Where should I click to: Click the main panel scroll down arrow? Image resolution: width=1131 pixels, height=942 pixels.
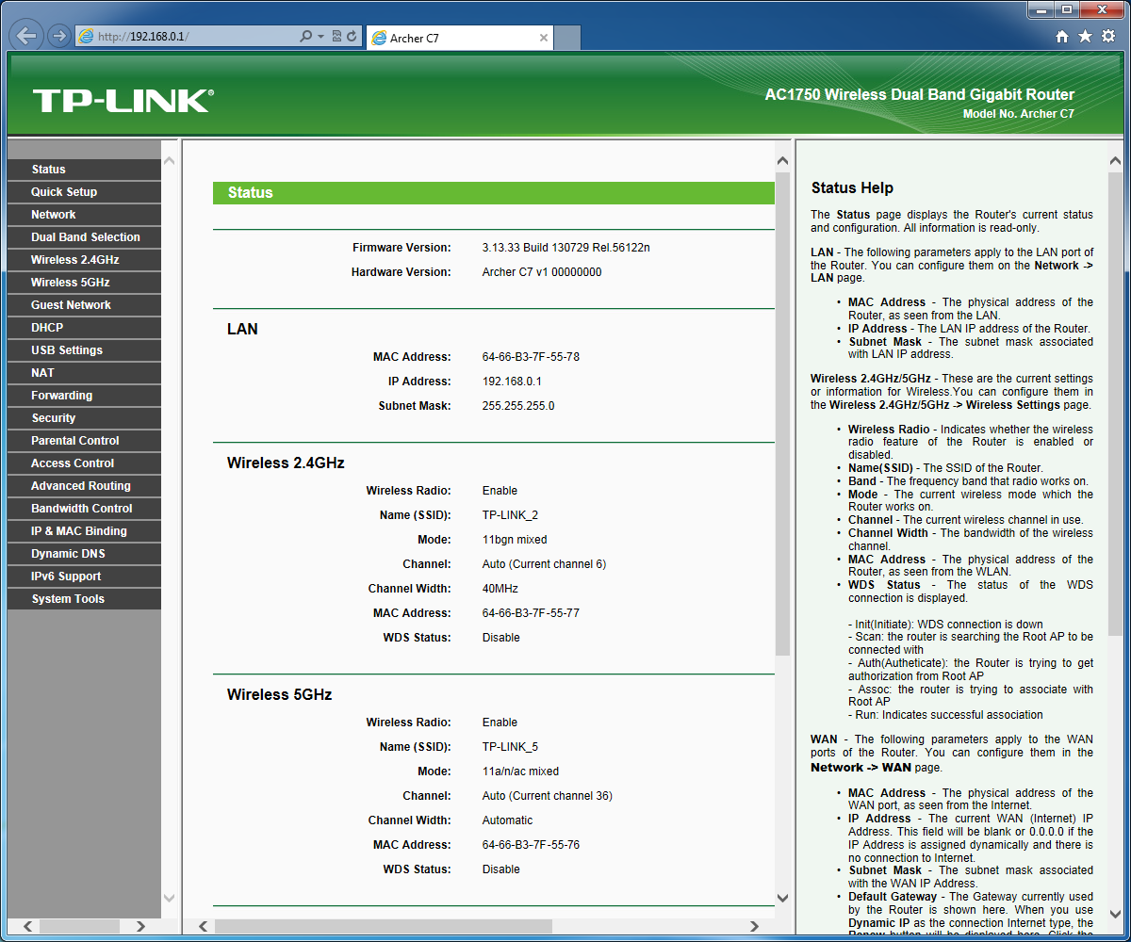[782, 898]
